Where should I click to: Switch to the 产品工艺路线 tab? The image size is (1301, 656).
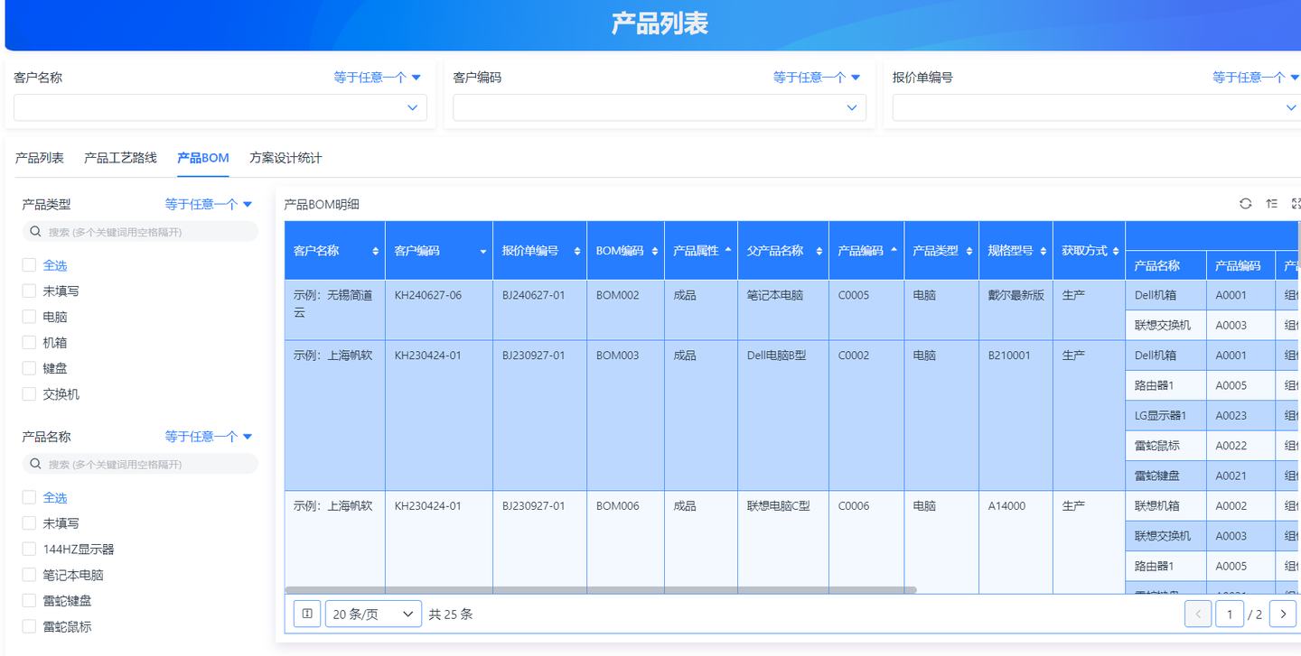pyautogui.click(x=120, y=157)
